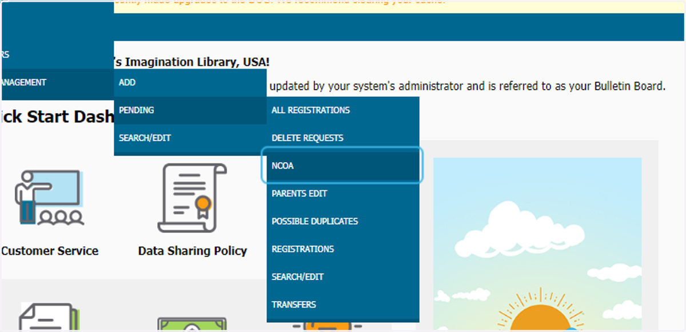The image size is (686, 332).
Task: Click the ADD menu item
Action: click(x=190, y=83)
